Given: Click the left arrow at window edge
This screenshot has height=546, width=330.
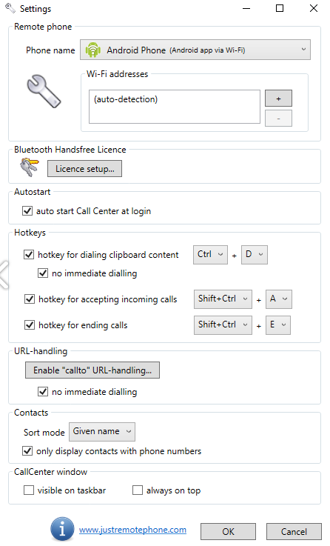Looking at the screenshot, I should click(x=4, y=274).
